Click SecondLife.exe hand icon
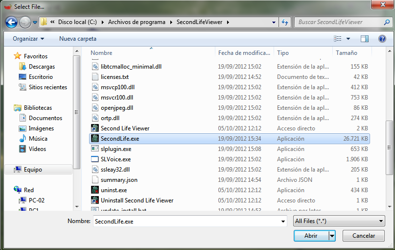395x250 pixels. (x=95, y=139)
